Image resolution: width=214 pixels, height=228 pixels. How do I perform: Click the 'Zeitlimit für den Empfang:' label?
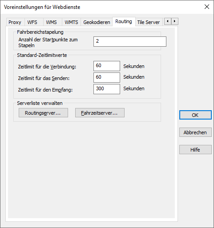45,90
